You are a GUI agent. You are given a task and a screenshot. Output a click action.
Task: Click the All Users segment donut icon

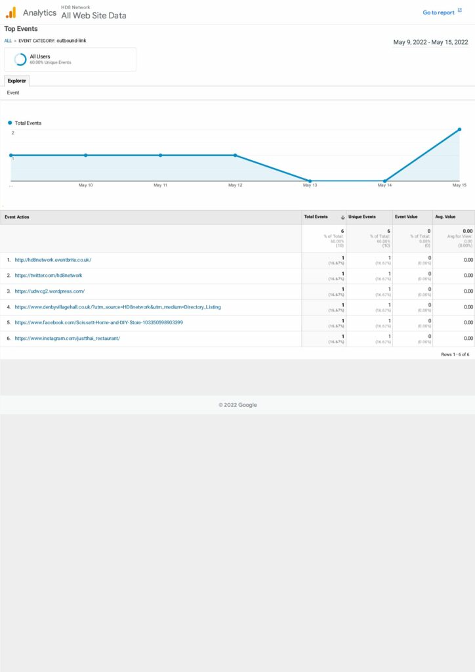(20, 59)
